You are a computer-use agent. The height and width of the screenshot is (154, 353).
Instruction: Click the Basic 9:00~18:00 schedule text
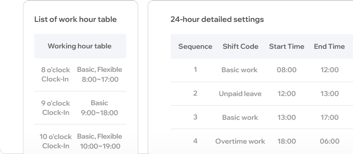(99, 108)
